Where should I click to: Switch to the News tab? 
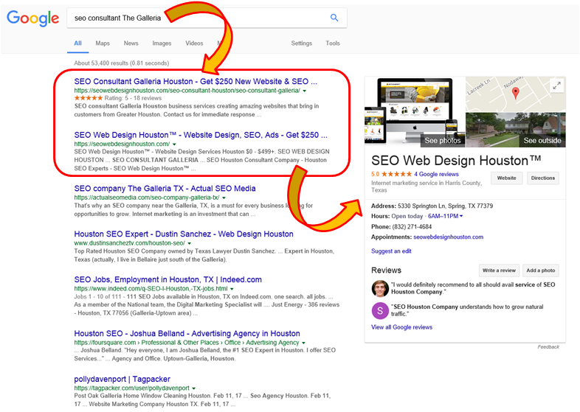131,43
